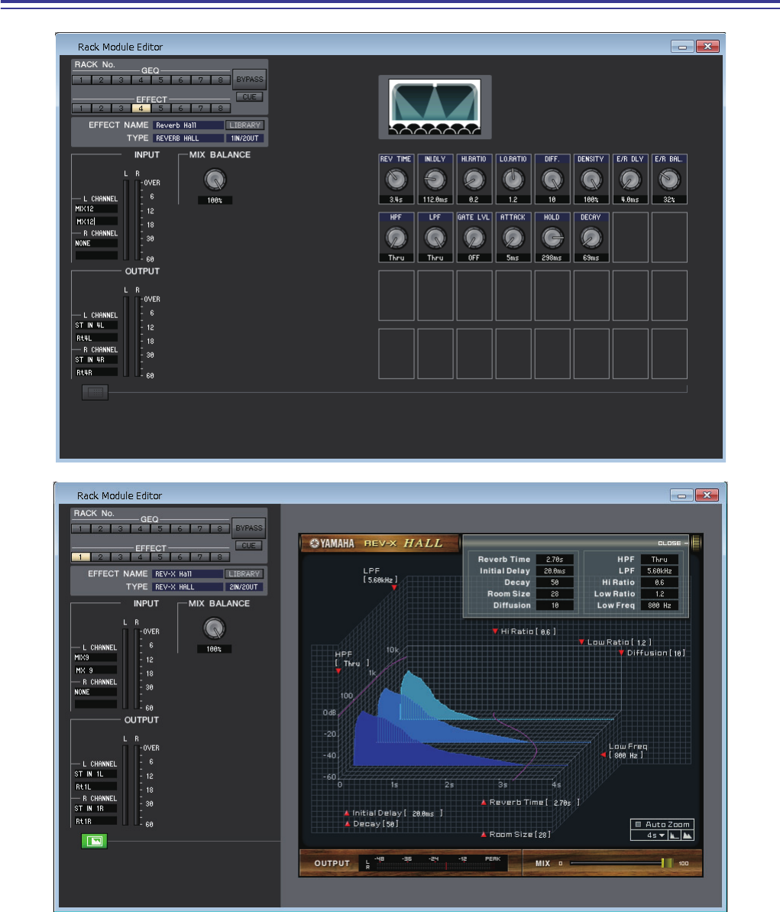Toggle CUE in top Rack Module Editor
Viewport: 780px width, 912px height.
coord(249,96)
